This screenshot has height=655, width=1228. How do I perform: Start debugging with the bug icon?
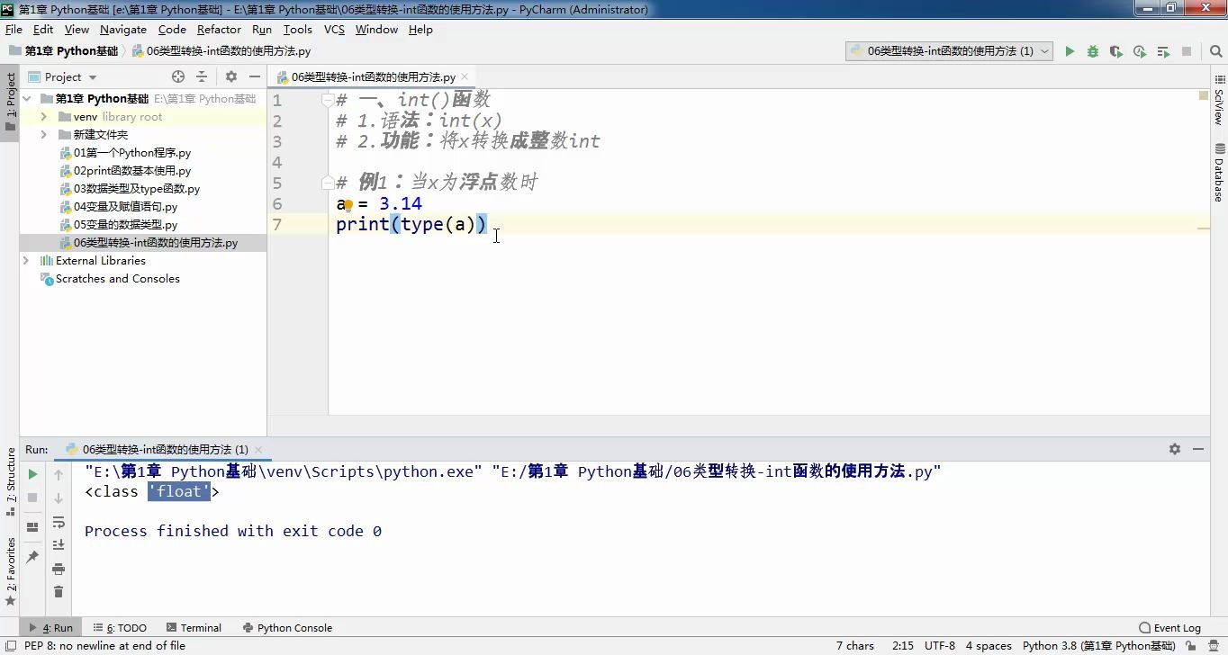pos(1093,51)
